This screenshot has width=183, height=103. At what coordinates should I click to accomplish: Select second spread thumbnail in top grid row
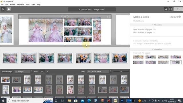click(151, 57)
